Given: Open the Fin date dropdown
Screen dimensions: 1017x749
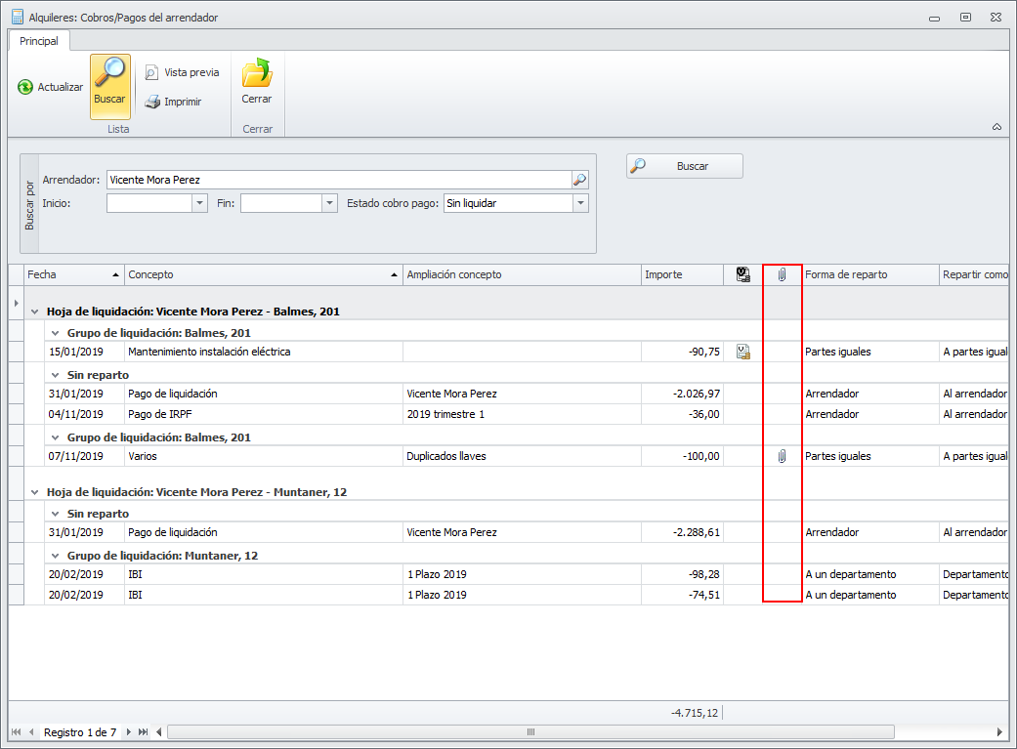Looking at the screenshot, I should click(x=330, y=203).
